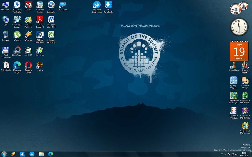Launch Сокровища Монтесумы 3 game

click(x=245, y=113)
